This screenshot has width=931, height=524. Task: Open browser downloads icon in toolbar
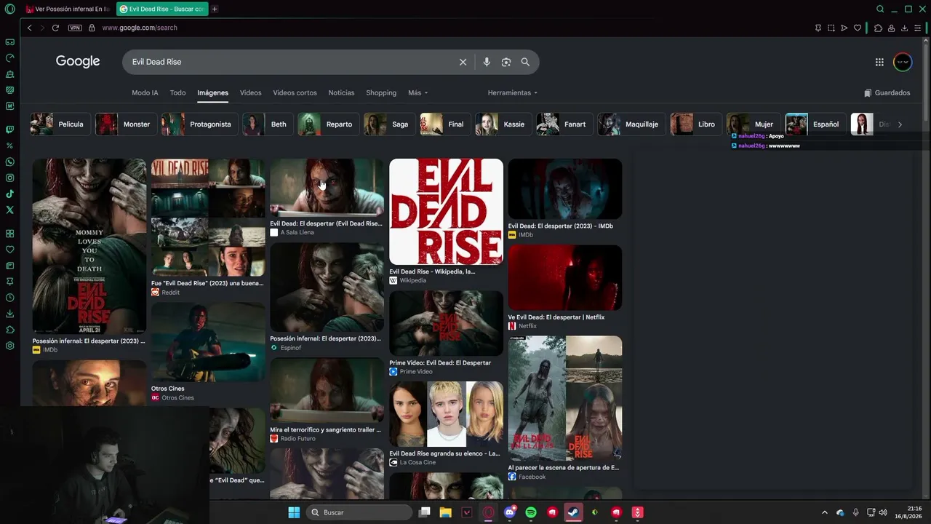pos(904,28)
